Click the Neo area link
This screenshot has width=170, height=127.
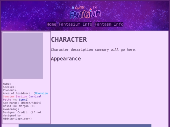click(x=15, y=100)
